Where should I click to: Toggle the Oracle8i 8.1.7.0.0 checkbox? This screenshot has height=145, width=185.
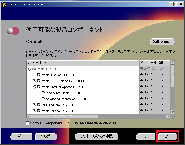(x=33, y=69)
